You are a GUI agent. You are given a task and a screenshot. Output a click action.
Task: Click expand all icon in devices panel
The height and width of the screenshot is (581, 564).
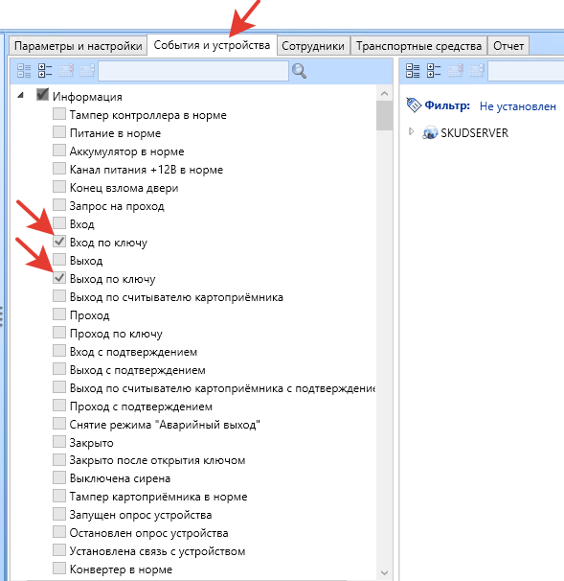pos(434,70)
